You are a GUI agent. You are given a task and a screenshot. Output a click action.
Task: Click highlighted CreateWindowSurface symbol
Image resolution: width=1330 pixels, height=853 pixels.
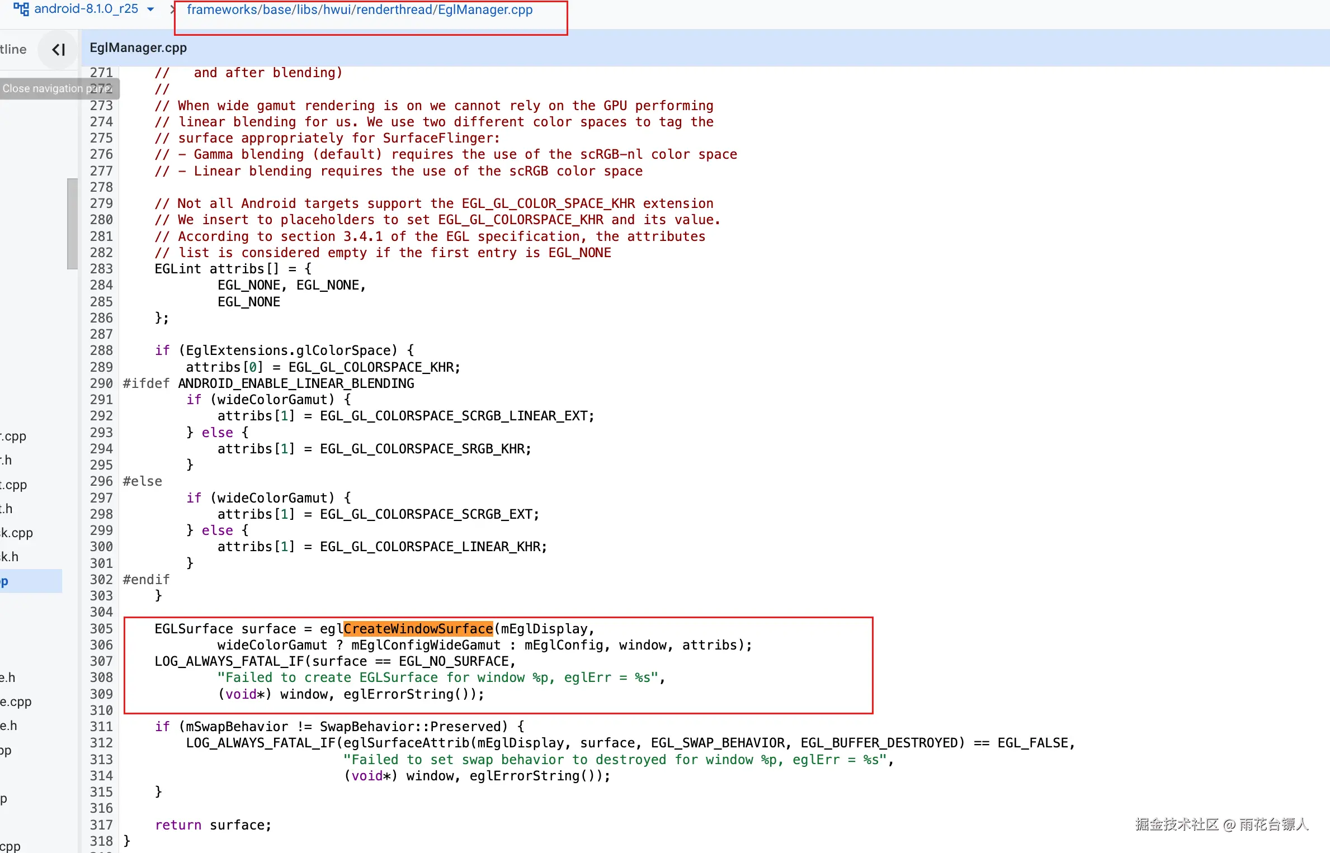coord(418,628)
